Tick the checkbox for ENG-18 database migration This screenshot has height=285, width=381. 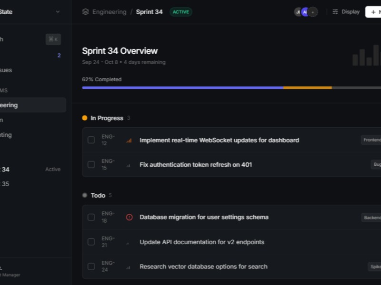91,217
